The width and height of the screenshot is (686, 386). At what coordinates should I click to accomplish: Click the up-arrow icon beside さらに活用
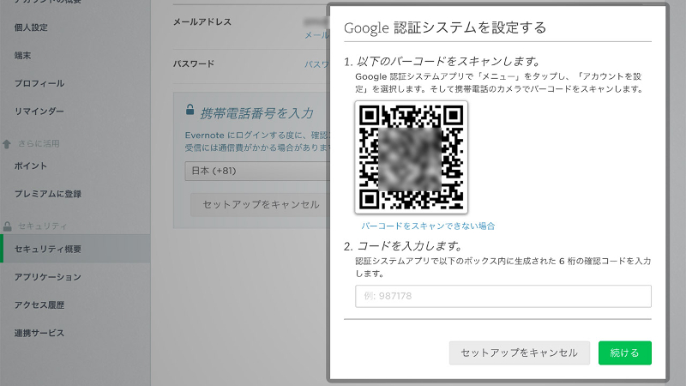[7, 144]
